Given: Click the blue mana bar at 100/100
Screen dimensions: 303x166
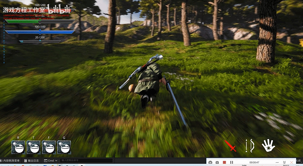Looking at the screenshot, I should pyautogui.click(x=40, y=32).
